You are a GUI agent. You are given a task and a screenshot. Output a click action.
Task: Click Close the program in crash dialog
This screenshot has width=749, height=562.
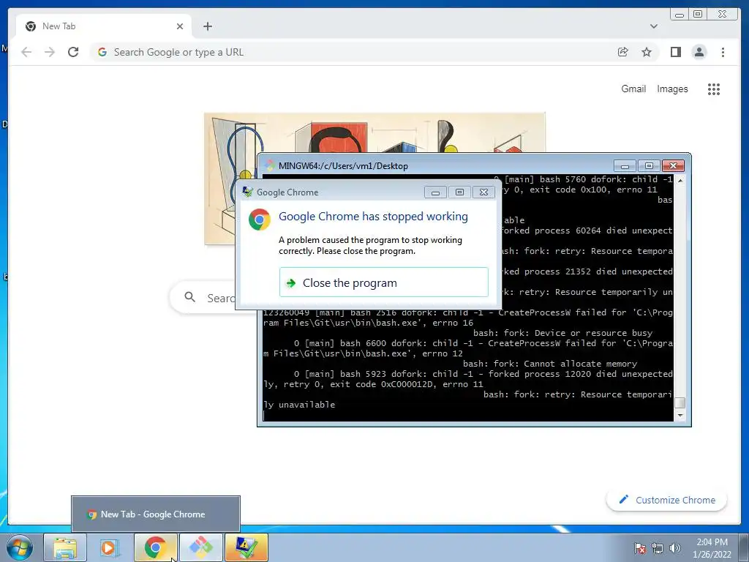click(x=383, y=282)
